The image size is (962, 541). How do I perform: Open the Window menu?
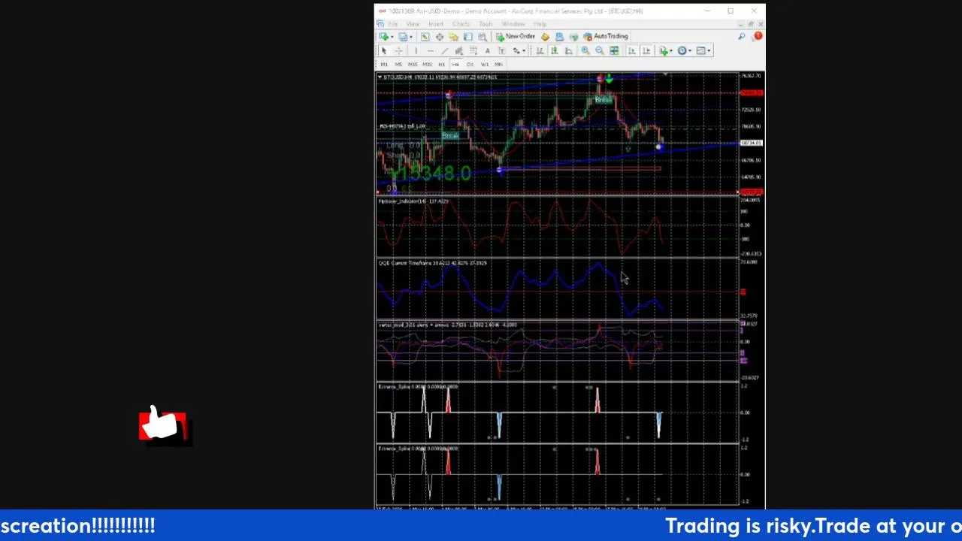[x=513, y=24]
